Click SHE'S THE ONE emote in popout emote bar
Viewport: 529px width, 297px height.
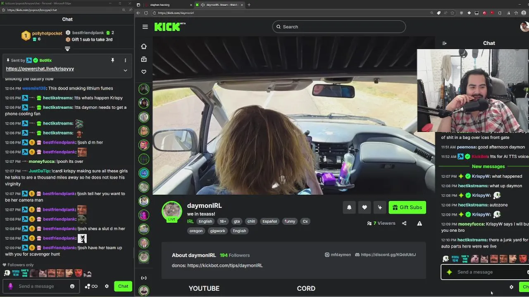click(25, 273)
